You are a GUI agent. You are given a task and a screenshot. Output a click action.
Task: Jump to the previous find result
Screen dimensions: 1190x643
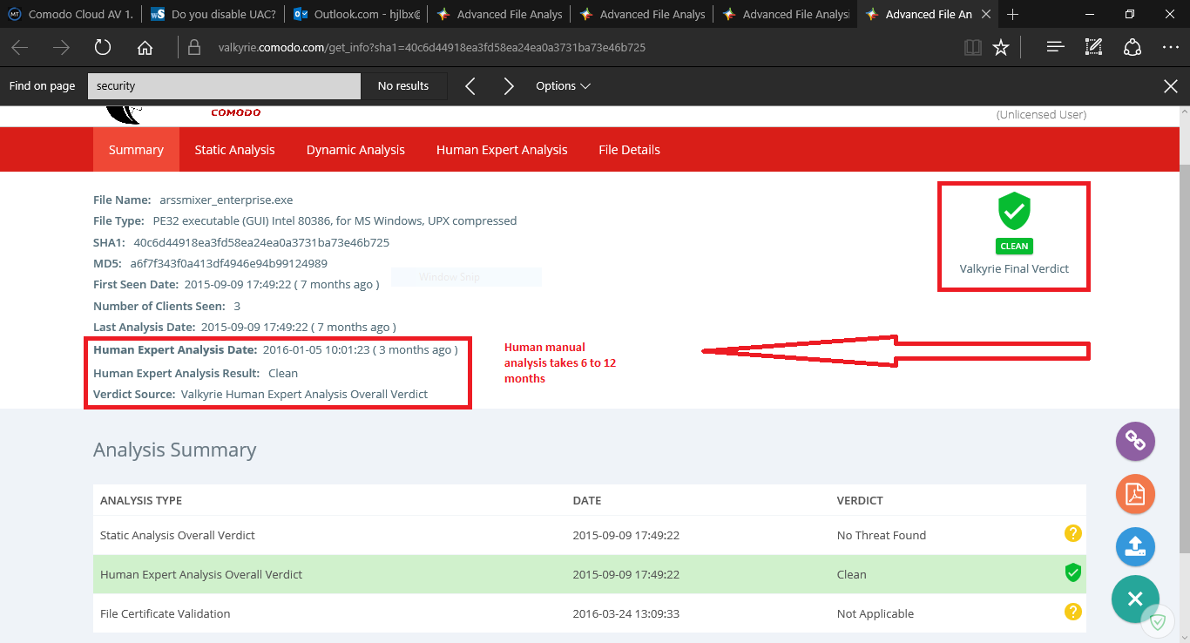pos(470,86)
